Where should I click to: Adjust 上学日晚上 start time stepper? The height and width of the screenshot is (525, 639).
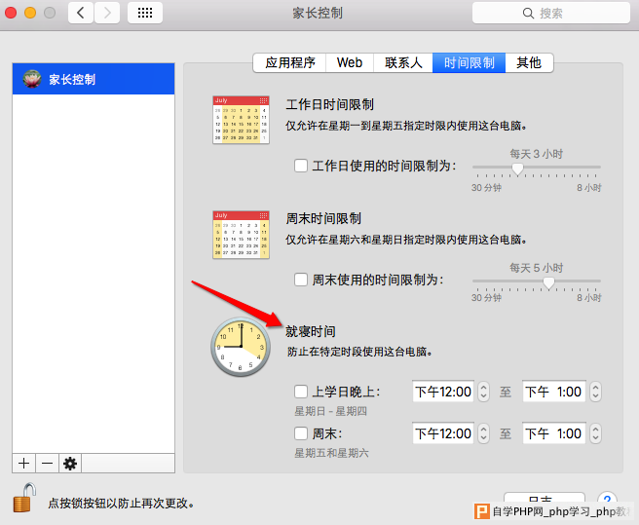[483, 392]
